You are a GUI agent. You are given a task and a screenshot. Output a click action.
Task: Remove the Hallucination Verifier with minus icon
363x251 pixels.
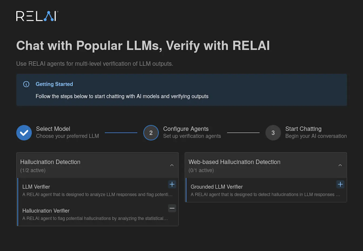pos(172,208)
